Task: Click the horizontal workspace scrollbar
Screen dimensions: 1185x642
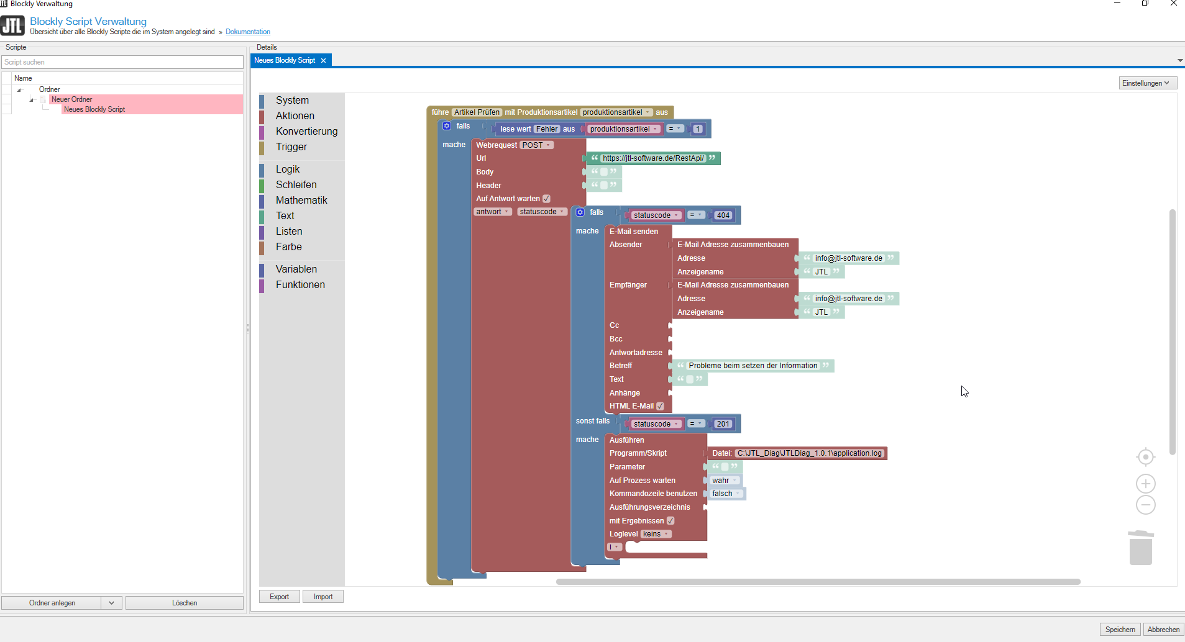Action: pos(818,582)
